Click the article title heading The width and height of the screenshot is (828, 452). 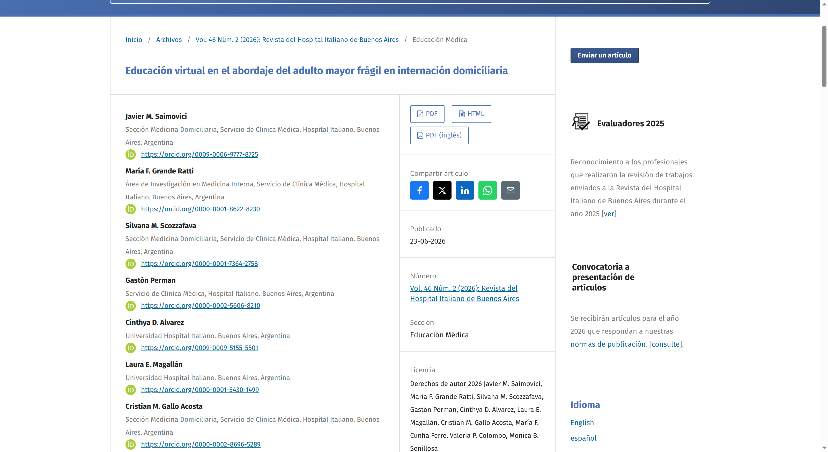tap(316, 71)
